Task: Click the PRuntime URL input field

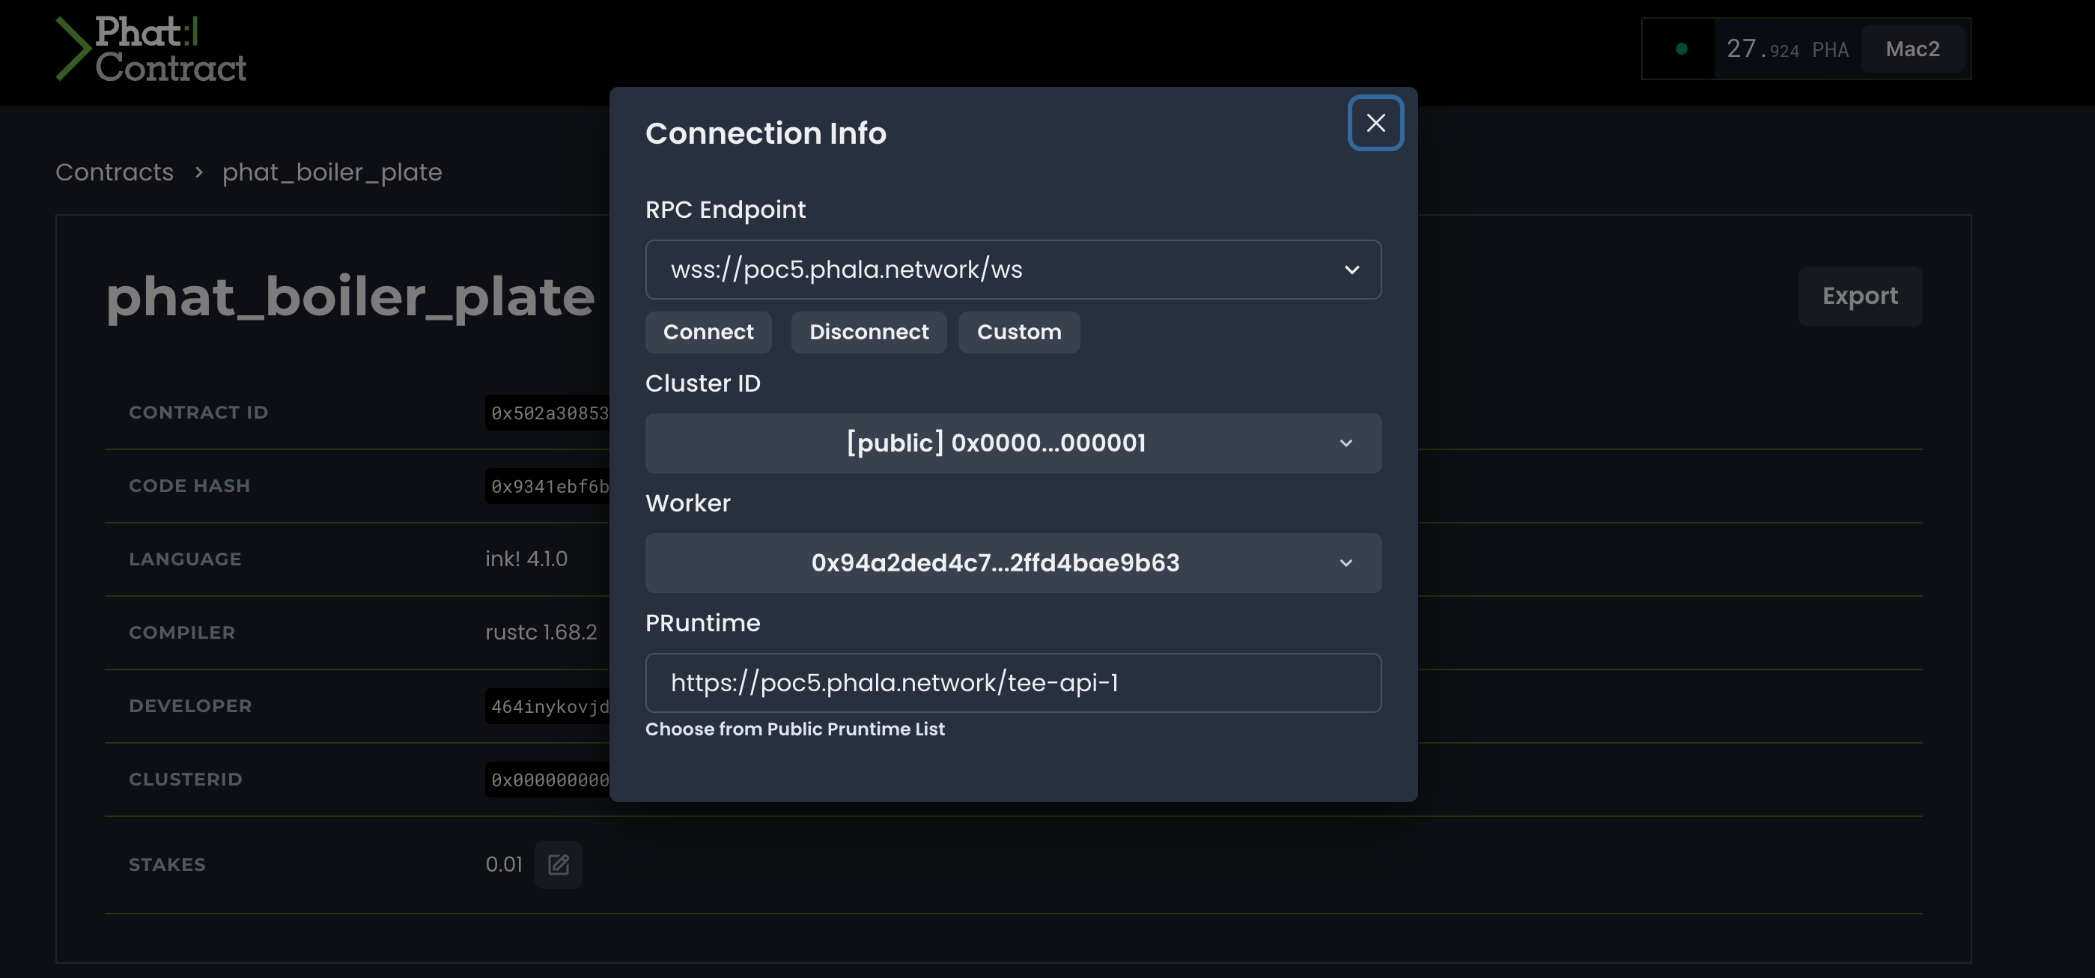Action: click(1012, 683)
